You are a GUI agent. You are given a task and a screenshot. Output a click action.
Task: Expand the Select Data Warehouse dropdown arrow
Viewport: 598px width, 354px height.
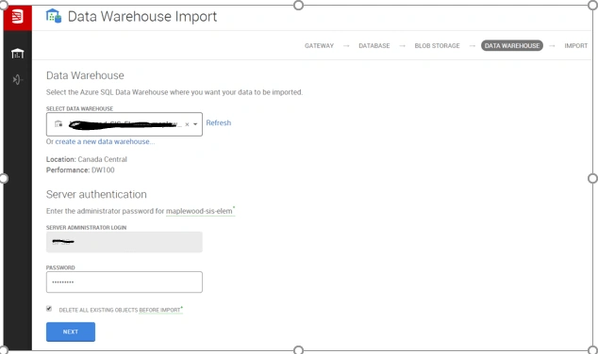point(195,124)
